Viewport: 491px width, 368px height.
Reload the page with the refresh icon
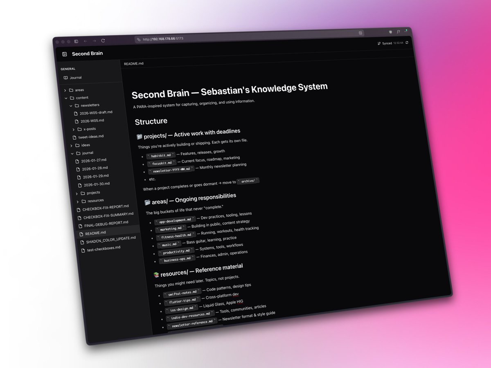(x=103, y=40)
